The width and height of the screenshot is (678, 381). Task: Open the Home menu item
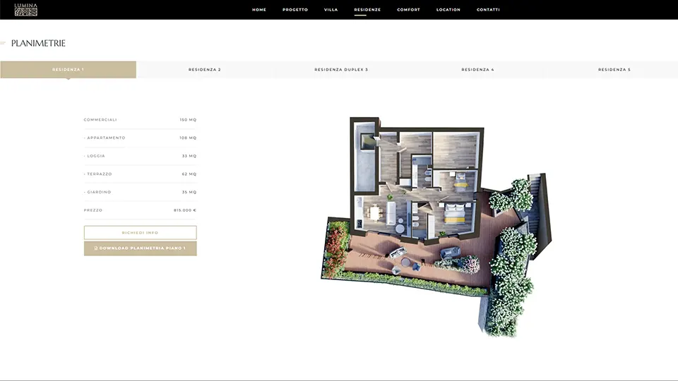(x=259, y=10)
